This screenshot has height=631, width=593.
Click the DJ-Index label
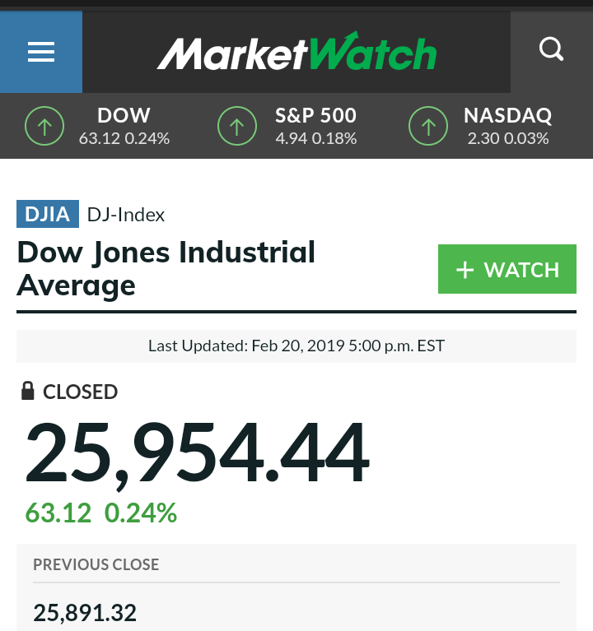click(126, 215)
